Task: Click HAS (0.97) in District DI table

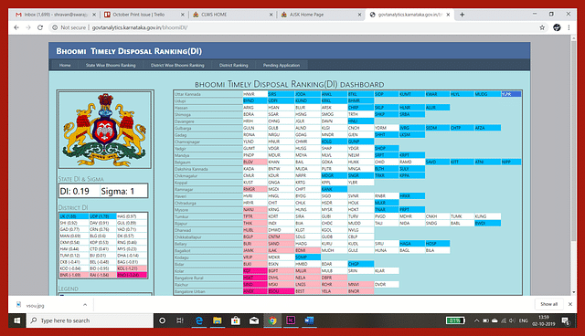Action: click(132, 216)
